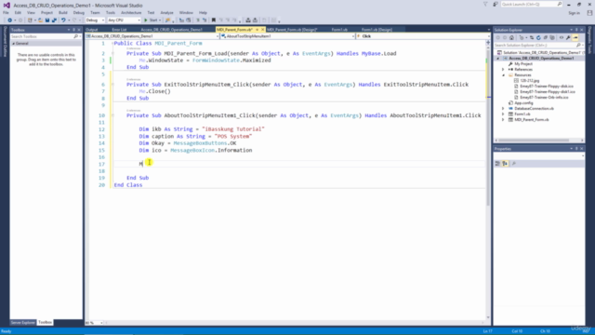Image resolution: width=595 pixels, height=335 pixels.
Task: Switch to MDI_Parent_Form.vb [Design] tab
Action: coord(292,30)
